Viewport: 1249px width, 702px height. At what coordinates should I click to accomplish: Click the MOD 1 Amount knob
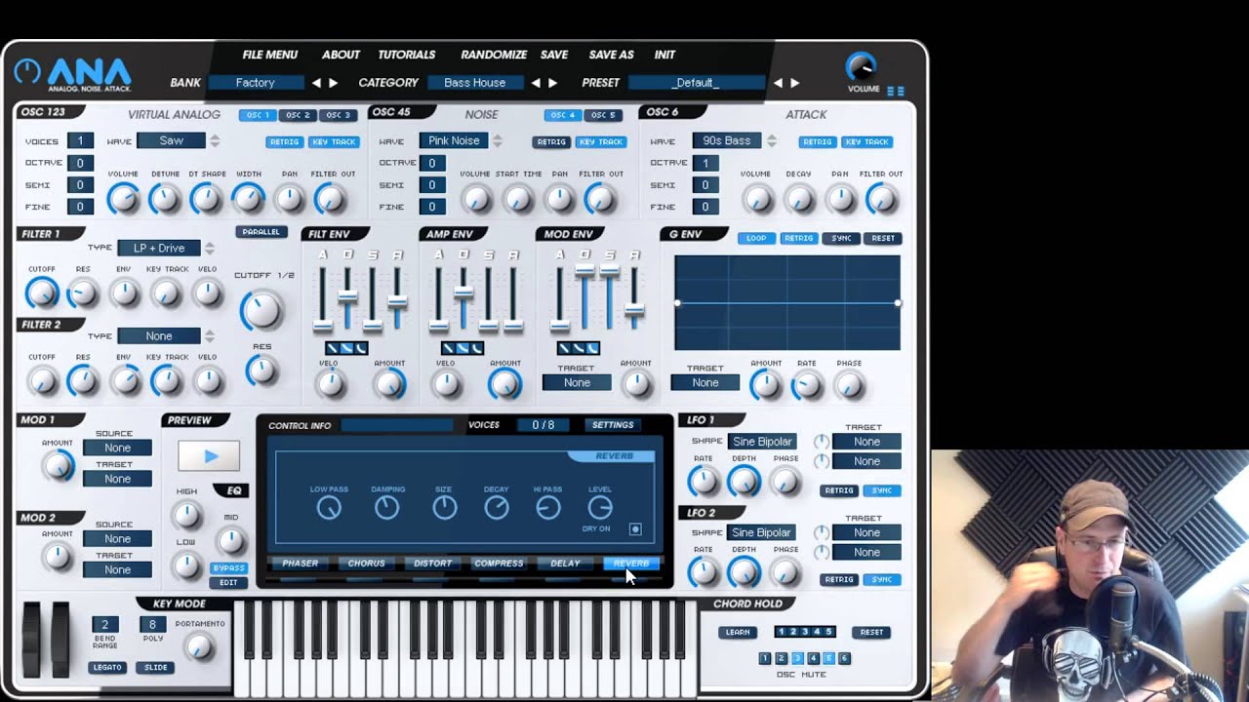[x=58, y=466]
